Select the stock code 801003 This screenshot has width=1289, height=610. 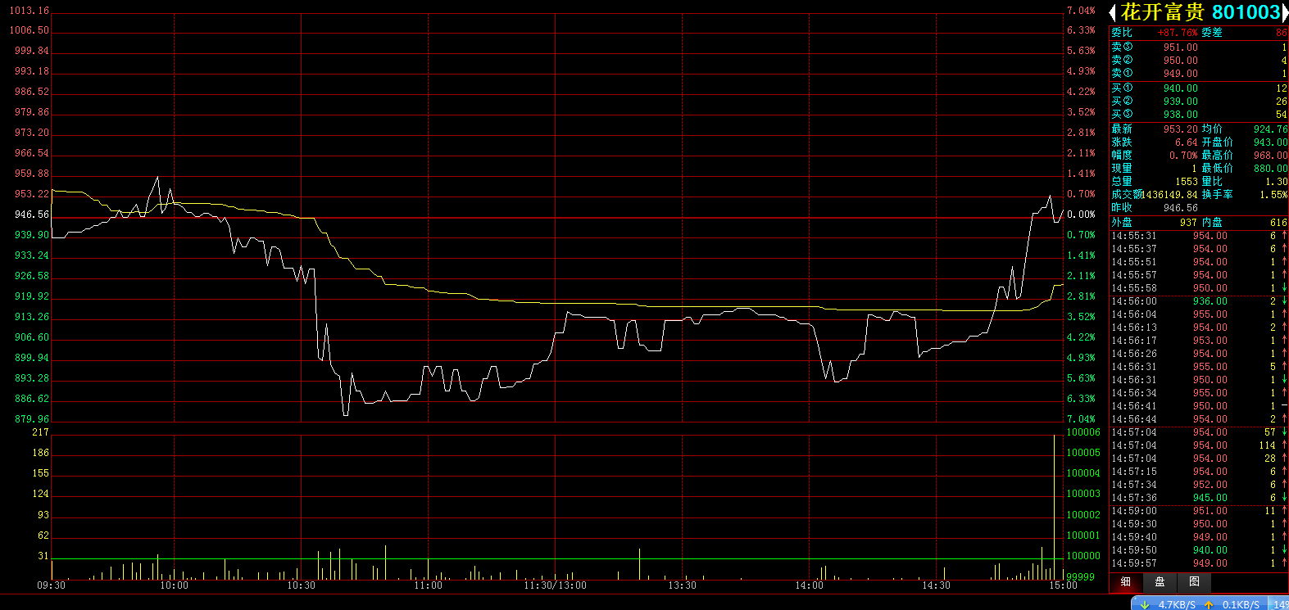click(1246, 12)
